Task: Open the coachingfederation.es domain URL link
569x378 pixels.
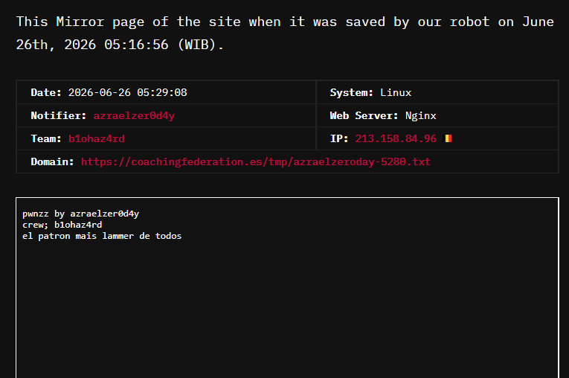Action: coord(255,161)
